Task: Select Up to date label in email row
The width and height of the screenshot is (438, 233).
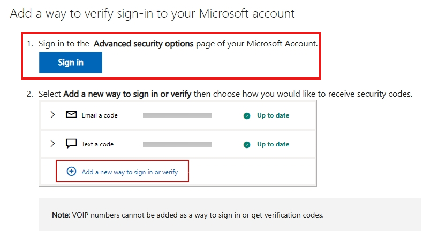Action: pos(273,115)
